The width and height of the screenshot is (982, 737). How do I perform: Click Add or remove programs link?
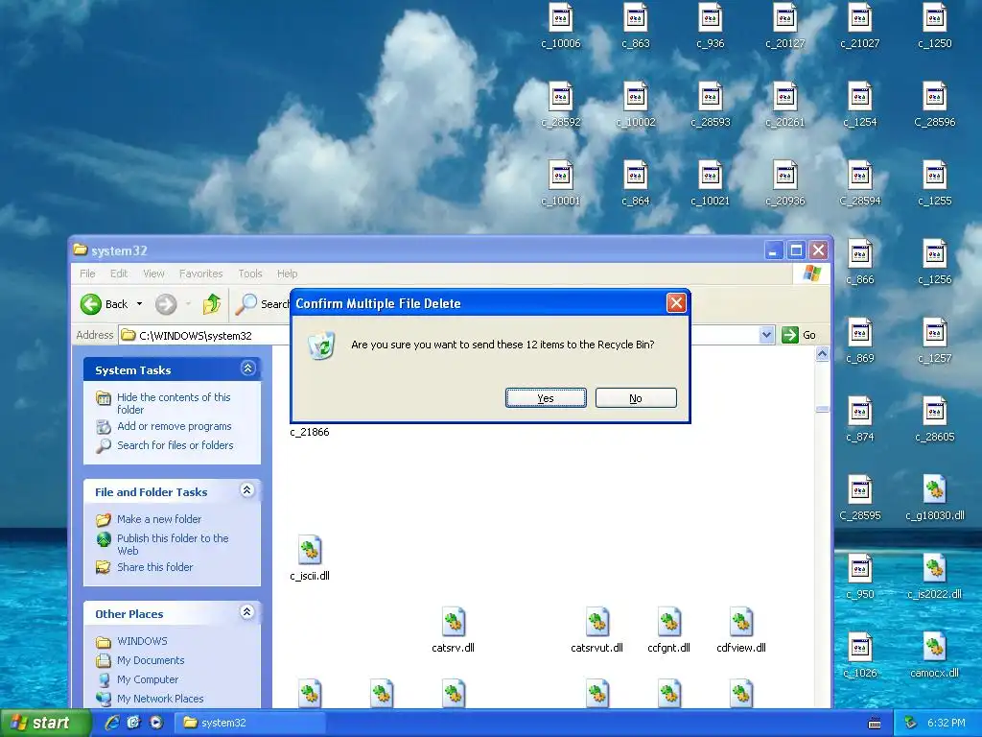(175, 426)
